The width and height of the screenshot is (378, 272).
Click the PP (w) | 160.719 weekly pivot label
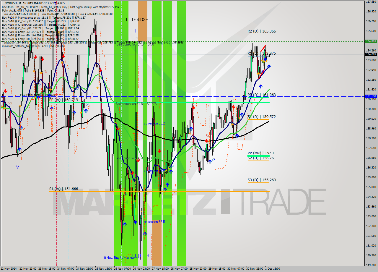(63, 100)
